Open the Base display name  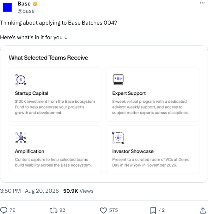coord(24,4)
